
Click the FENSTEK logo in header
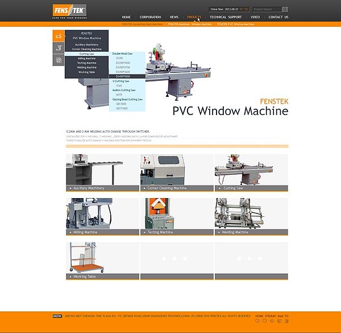[69, 10]
